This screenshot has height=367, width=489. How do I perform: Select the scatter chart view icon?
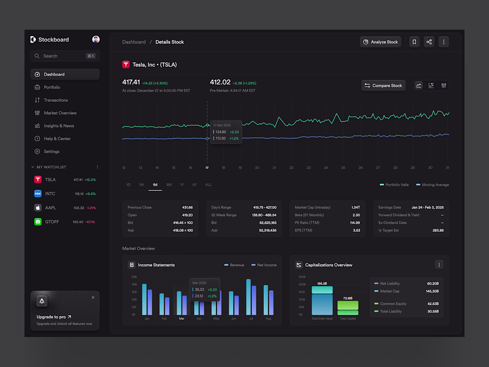[x=431, y=85]
